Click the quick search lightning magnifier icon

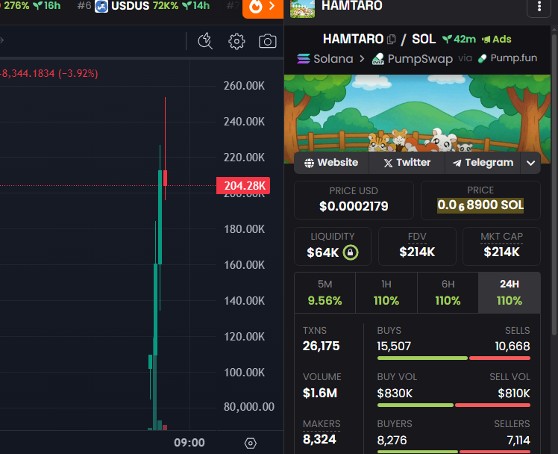[x=205, y=41]
